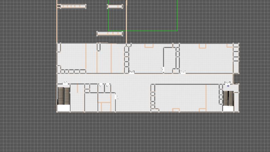Click the white landing below the right escalator
This screenshot has width=270, height=152.
(228, 108)
